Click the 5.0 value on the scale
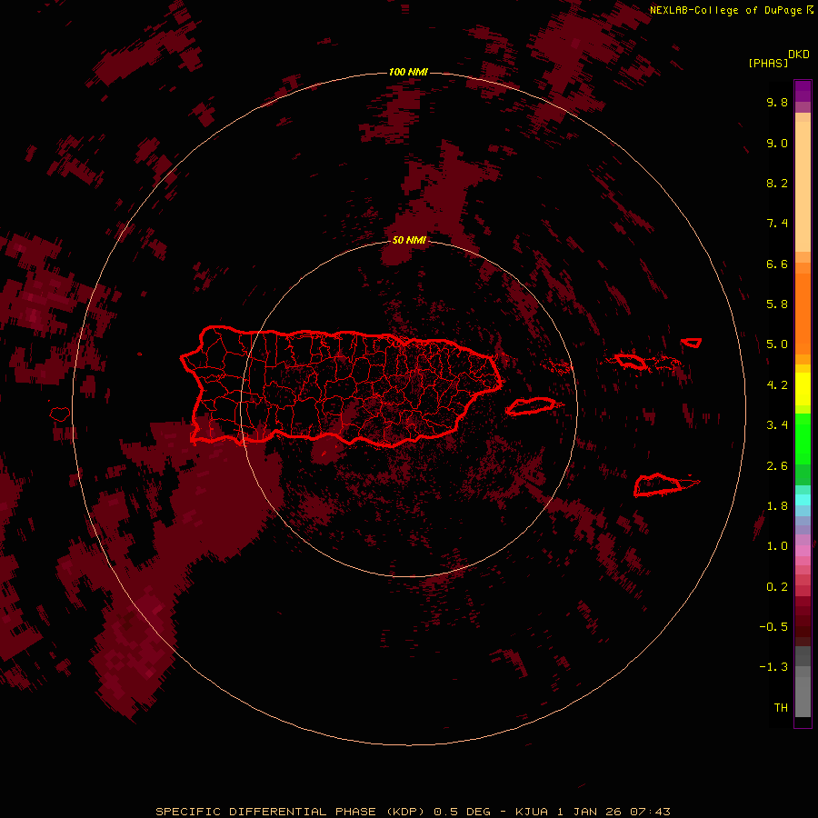This screenshot has width=818, height=818. click(777, 344)
